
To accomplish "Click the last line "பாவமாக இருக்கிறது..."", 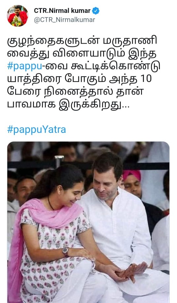I will pyautogui.click(x=68, y=104).
